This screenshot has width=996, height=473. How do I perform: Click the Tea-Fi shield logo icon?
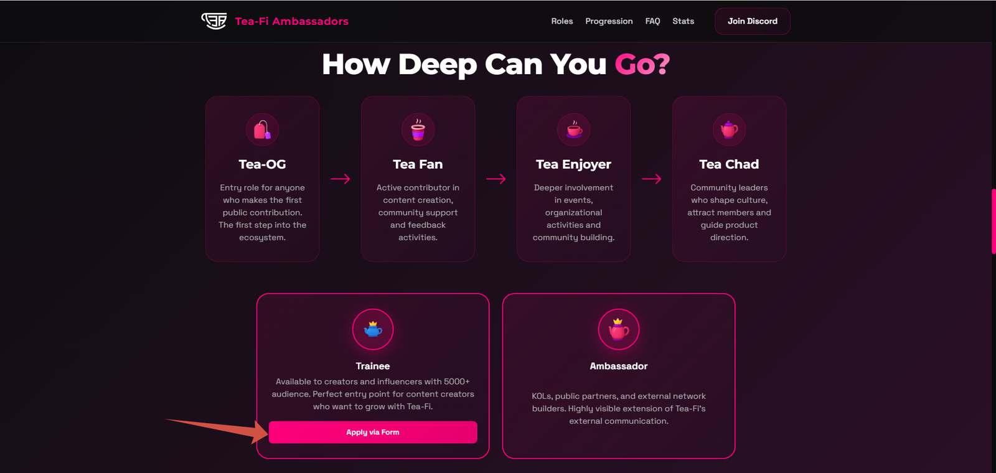pyautogui.click(x=214, y=21)
